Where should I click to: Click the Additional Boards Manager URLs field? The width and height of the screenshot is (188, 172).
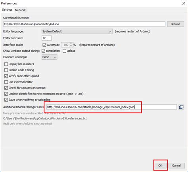click(111, 107)
